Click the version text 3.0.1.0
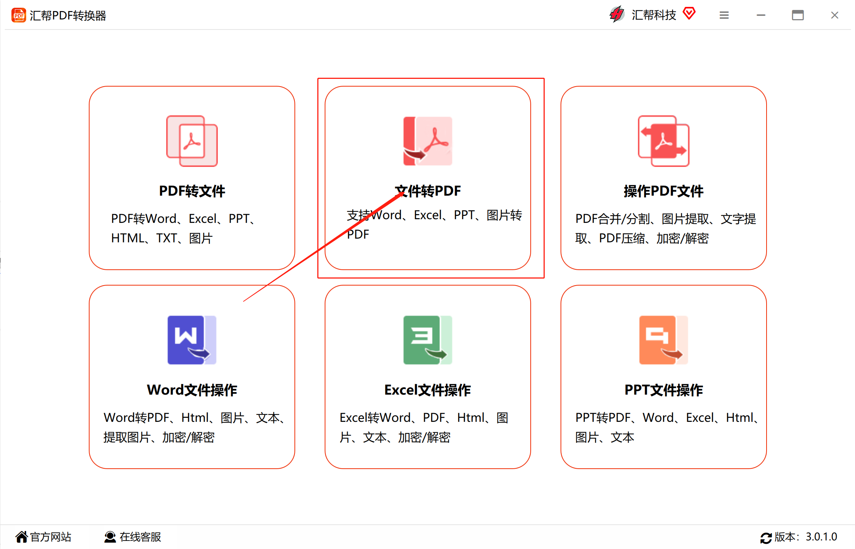The width and height of the screenshot is (855, 549). (x=821, y=537)
